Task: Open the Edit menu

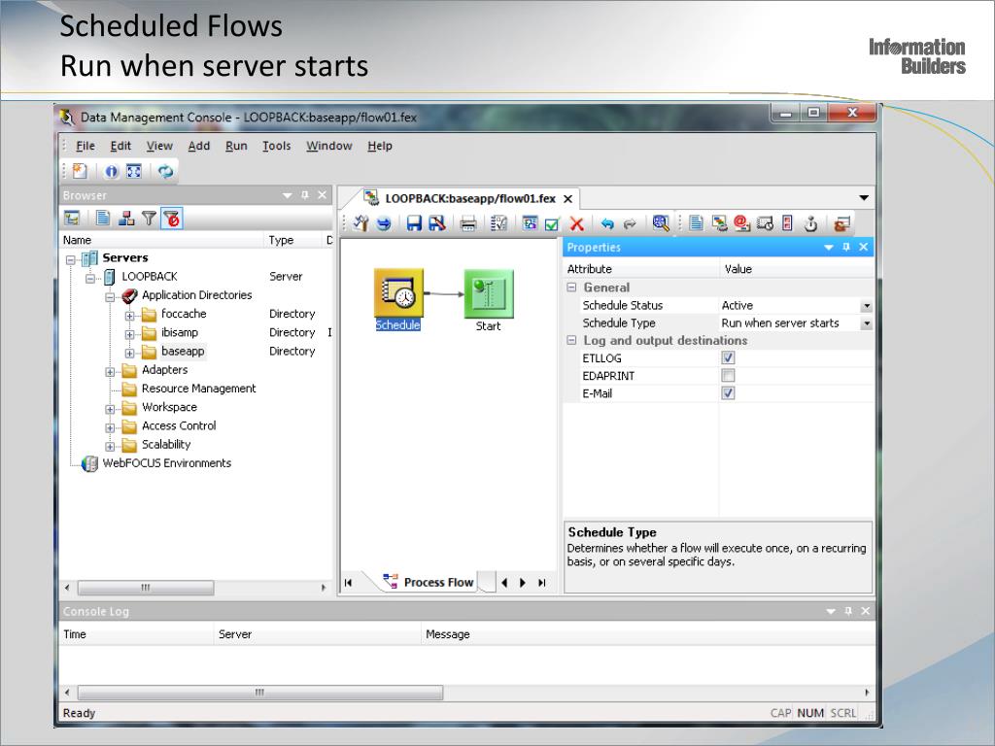Action: pyautogui.click(x=120, y=146)
